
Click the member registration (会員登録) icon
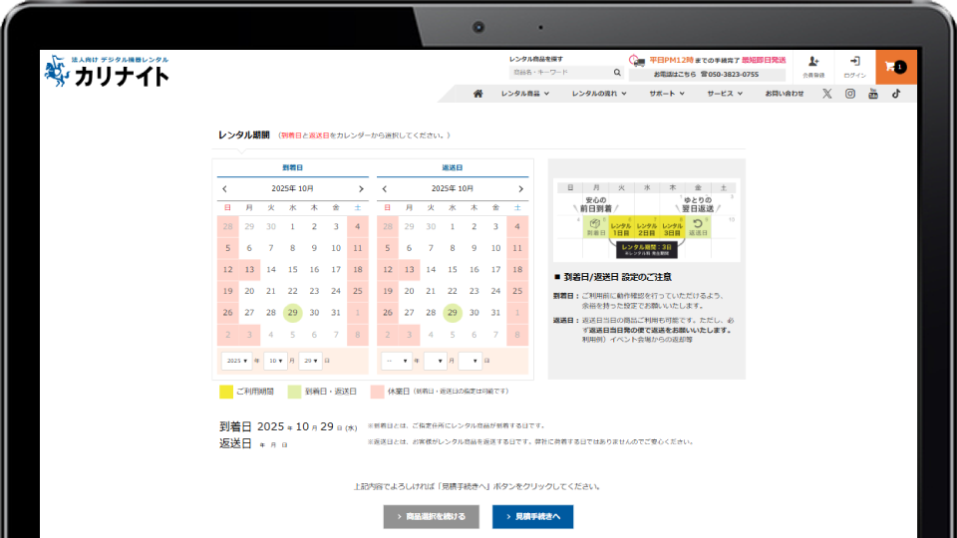pos(813,66)
